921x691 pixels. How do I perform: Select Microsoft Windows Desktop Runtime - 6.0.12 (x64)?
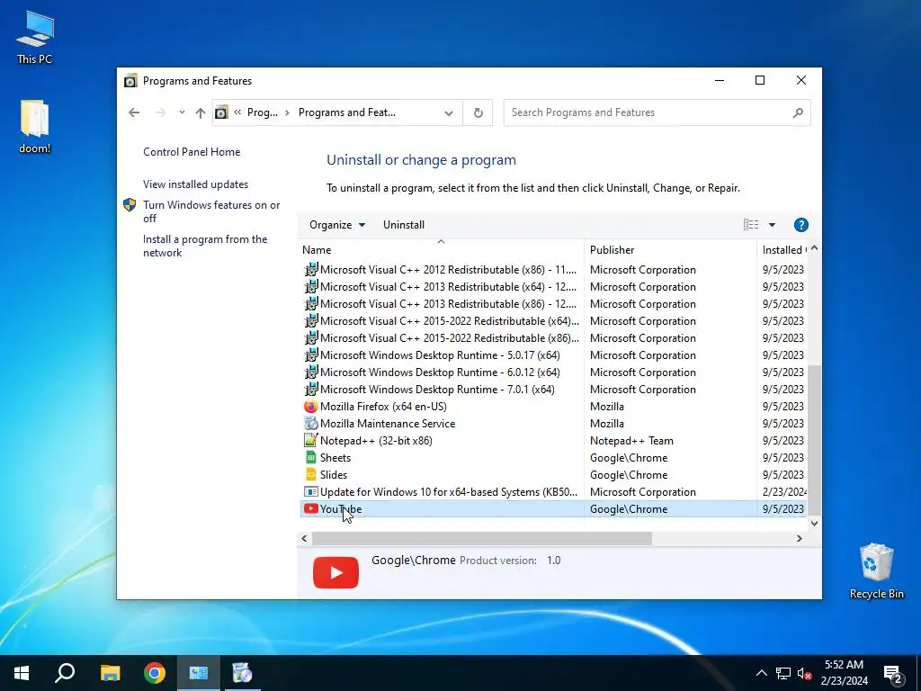(553, 372)
